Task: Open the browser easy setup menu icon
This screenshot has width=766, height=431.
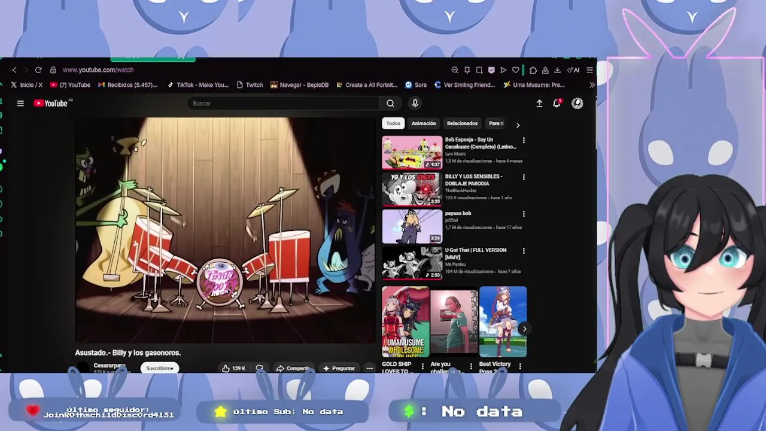Action: click(x=589, y=70)
